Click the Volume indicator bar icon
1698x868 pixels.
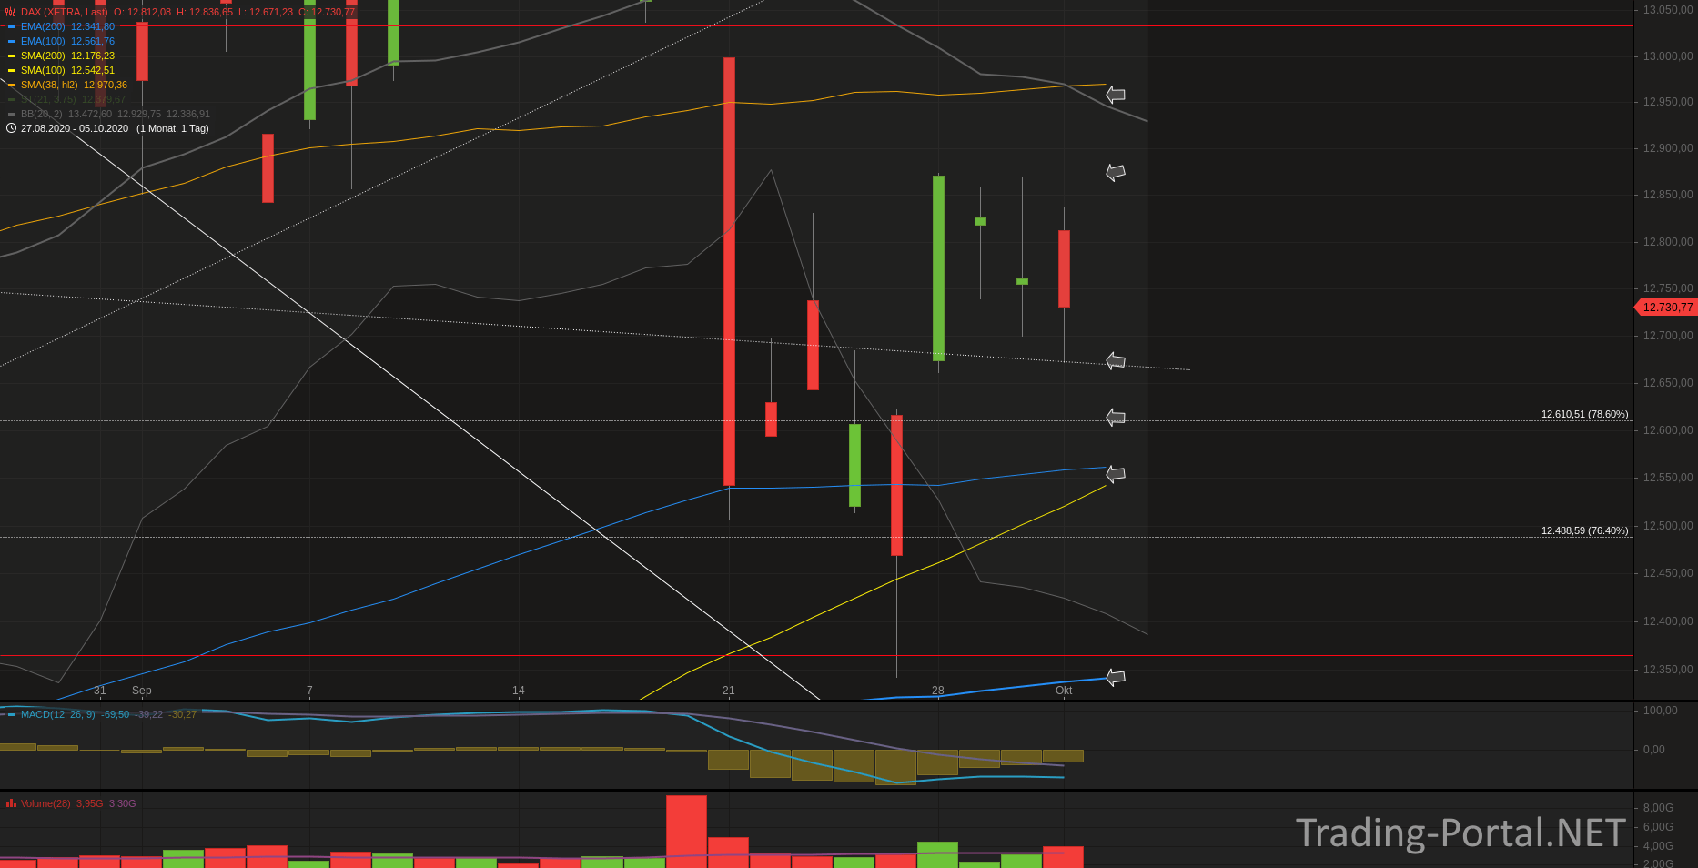tap(11, 803)
